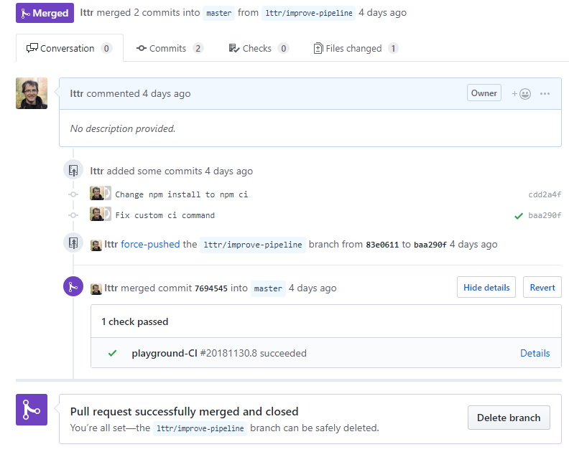The width and height of the screenshot is (569, 452).
Task: Open the Files changed tab
Action: tap(356, 48)
